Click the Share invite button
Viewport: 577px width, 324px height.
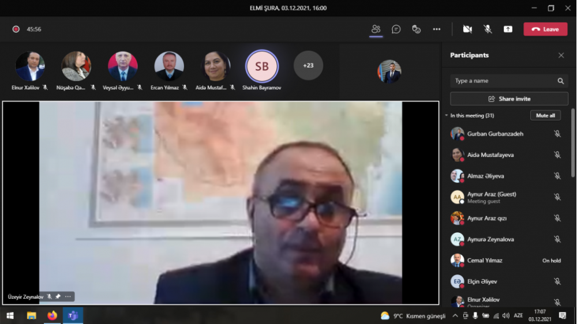click(x=509, y=99)
